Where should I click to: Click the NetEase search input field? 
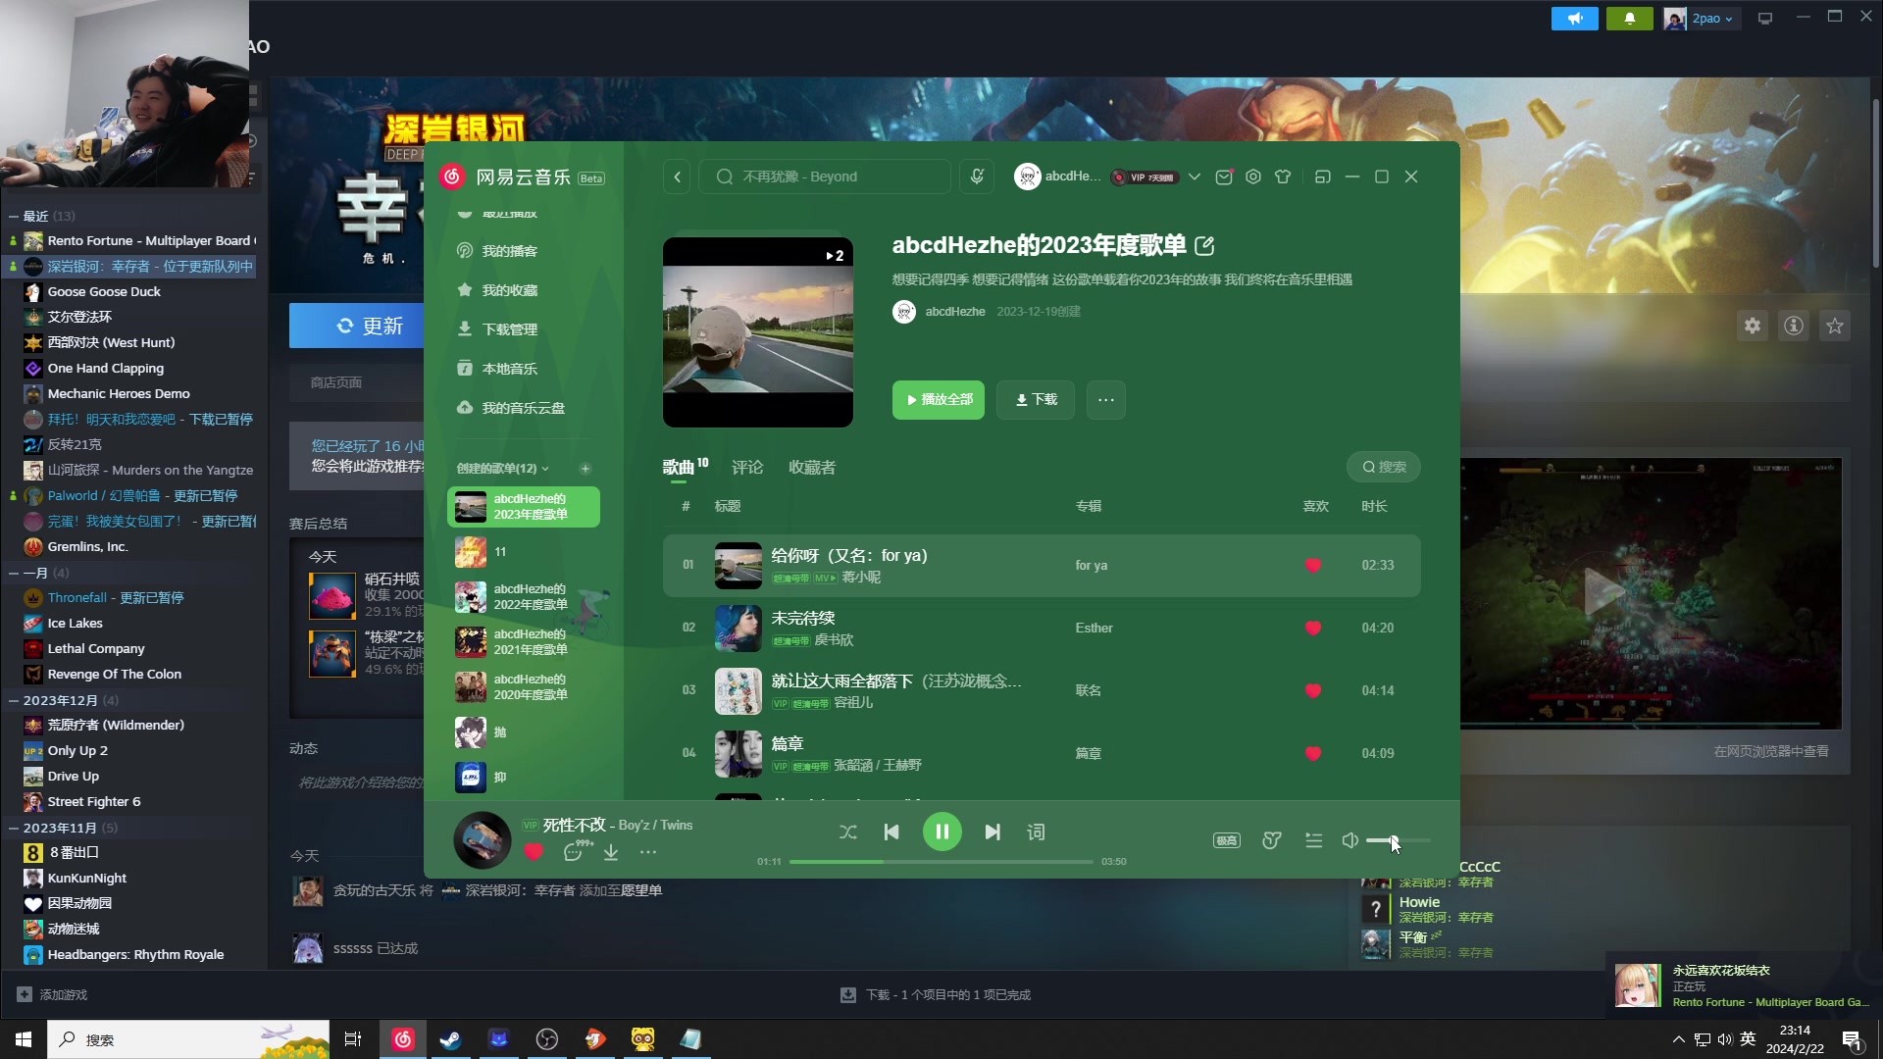click(x=825, y=176)
